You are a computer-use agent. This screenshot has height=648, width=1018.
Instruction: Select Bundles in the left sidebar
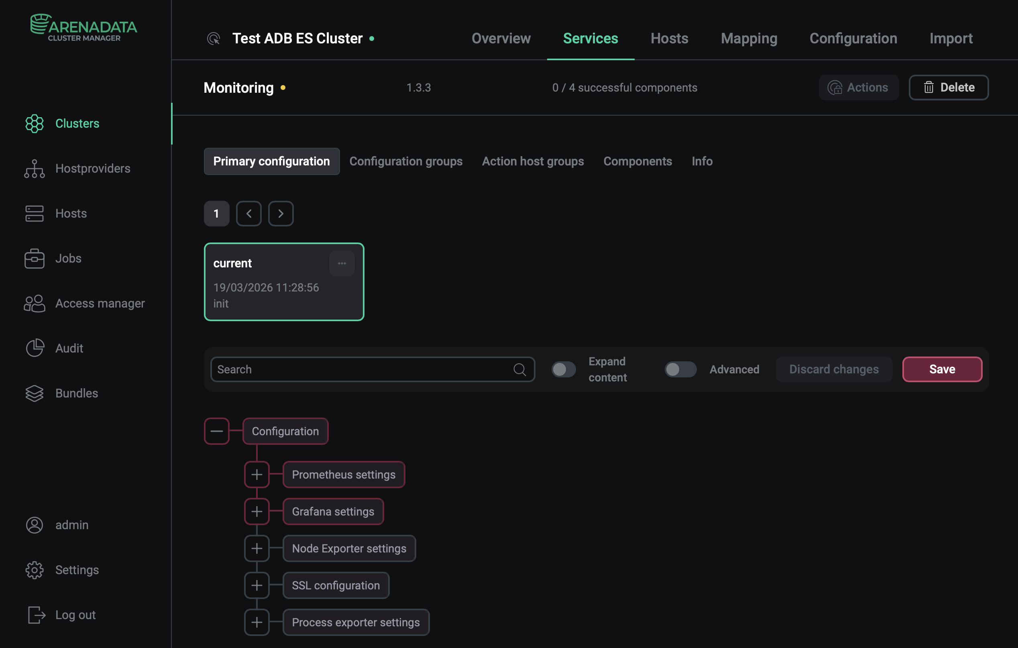(76, 393)
